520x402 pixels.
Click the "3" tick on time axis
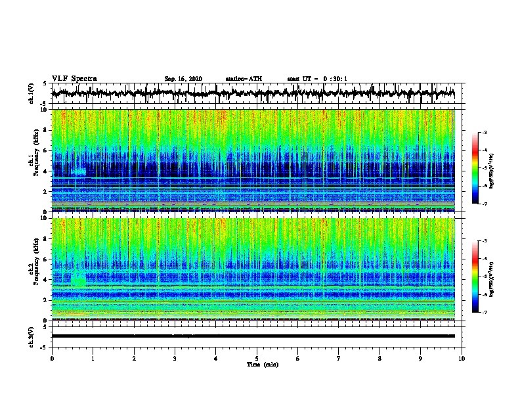coord(175,359)
